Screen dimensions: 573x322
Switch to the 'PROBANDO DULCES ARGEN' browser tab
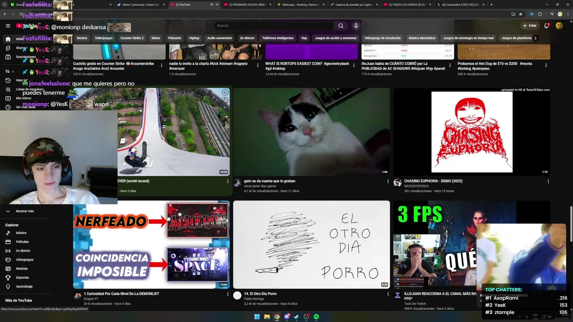tap(248, 4)
